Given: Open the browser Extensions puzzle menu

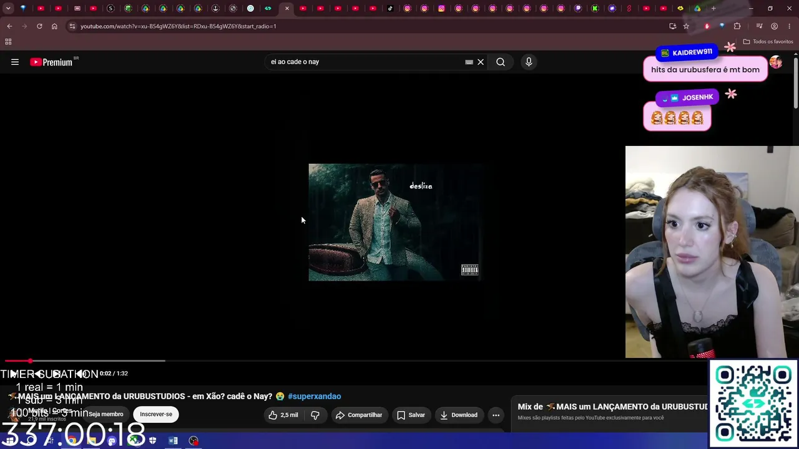Looking at the screenshot, I should (737, 26).
